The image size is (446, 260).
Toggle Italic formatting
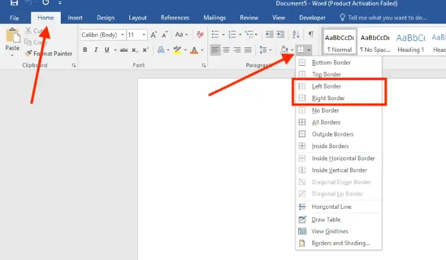click(x=96, y=50)
